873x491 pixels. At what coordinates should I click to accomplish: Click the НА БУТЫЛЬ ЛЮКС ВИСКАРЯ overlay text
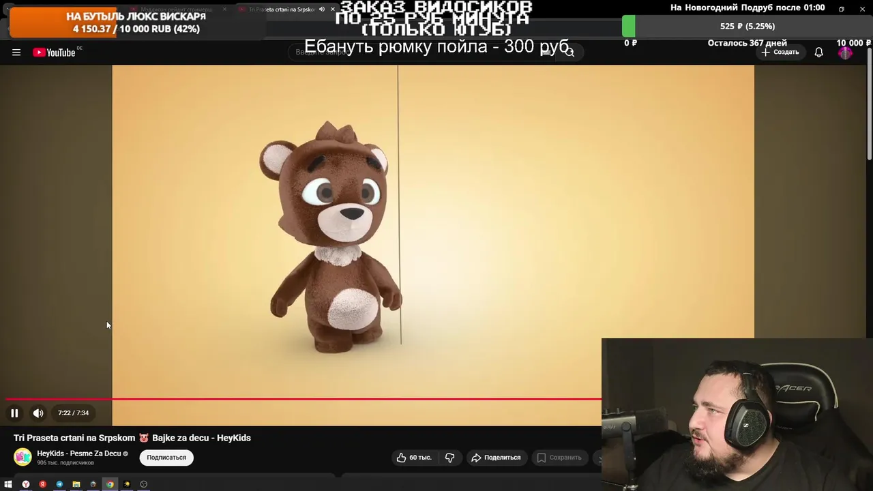[x=136, y=16]
